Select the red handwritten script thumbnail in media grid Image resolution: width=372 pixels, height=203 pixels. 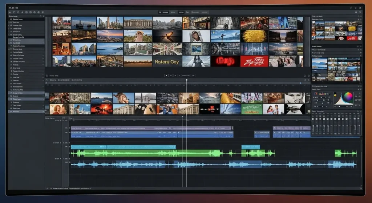pos(254,61)
